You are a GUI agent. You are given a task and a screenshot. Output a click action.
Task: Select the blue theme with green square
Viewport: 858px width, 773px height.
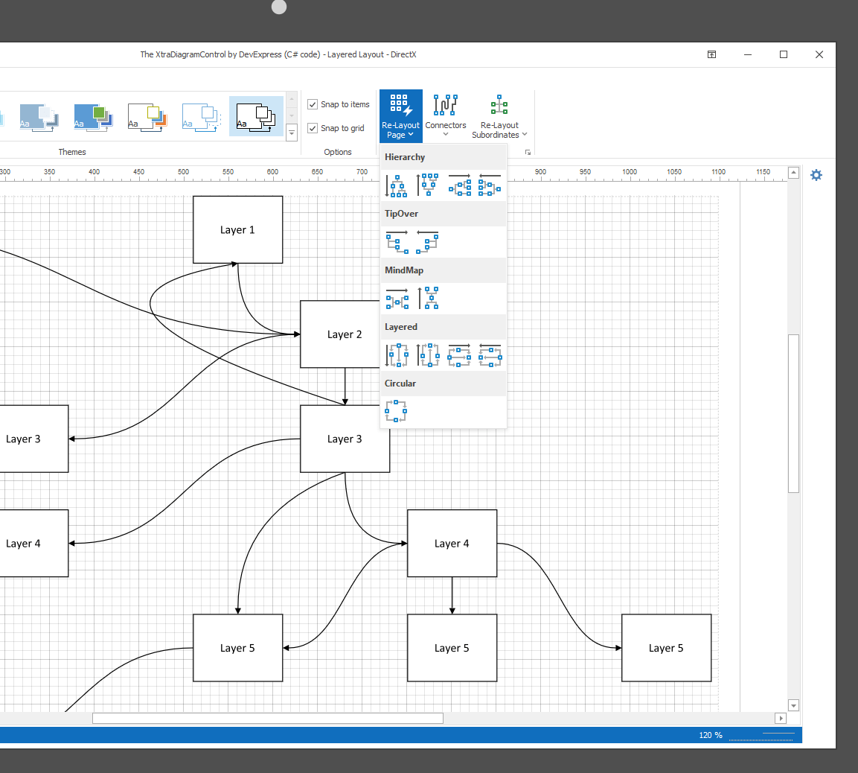(x=93, y=117)
